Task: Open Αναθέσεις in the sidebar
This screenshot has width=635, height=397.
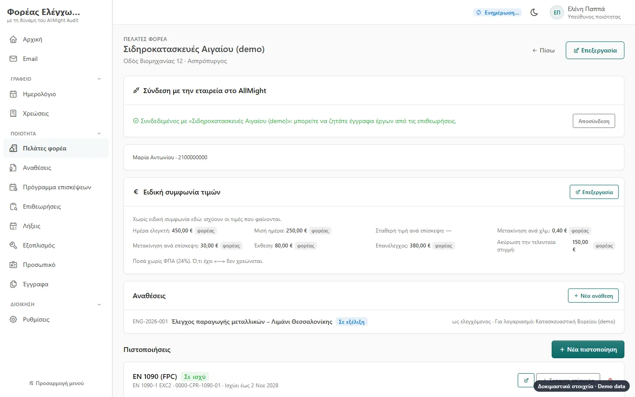Action: [56, 168]
